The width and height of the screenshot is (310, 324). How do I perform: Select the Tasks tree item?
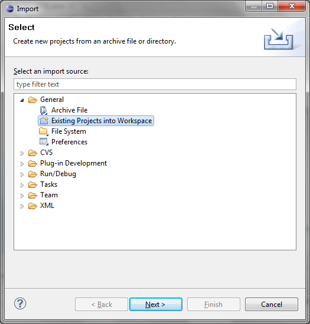(x=48, y=184)
